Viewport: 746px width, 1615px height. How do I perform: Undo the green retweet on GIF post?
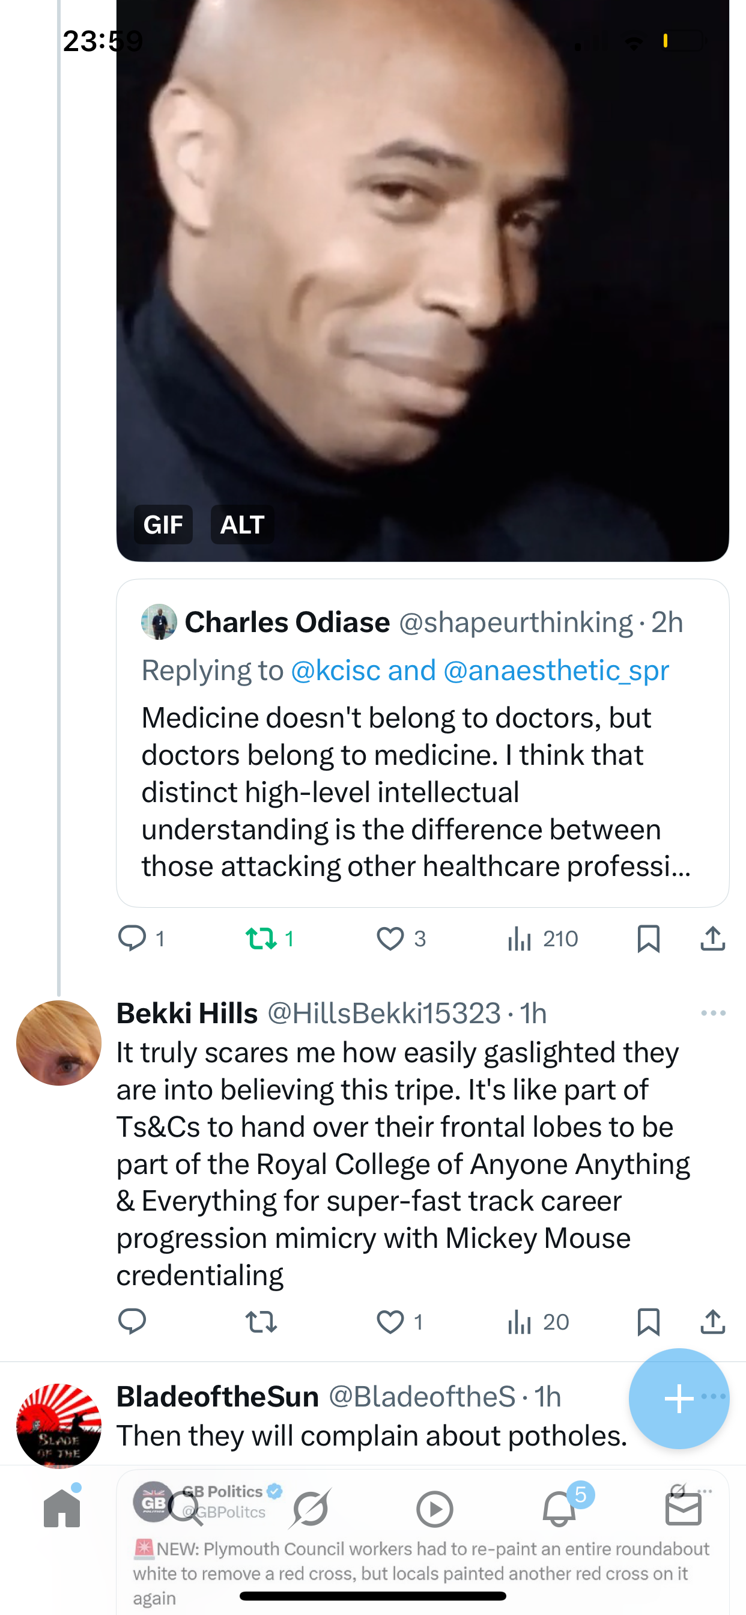click(261, 938)
